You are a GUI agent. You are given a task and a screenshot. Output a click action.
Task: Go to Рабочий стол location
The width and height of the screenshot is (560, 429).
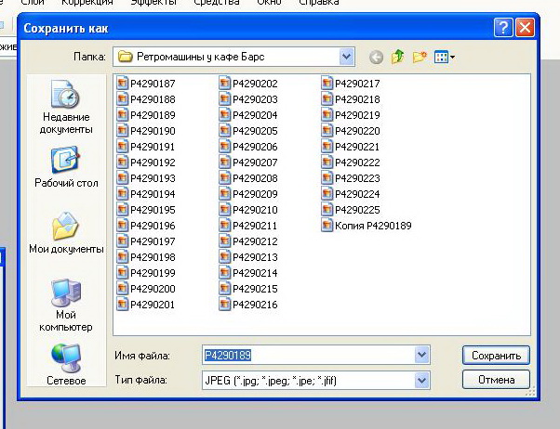pos(65,168)
